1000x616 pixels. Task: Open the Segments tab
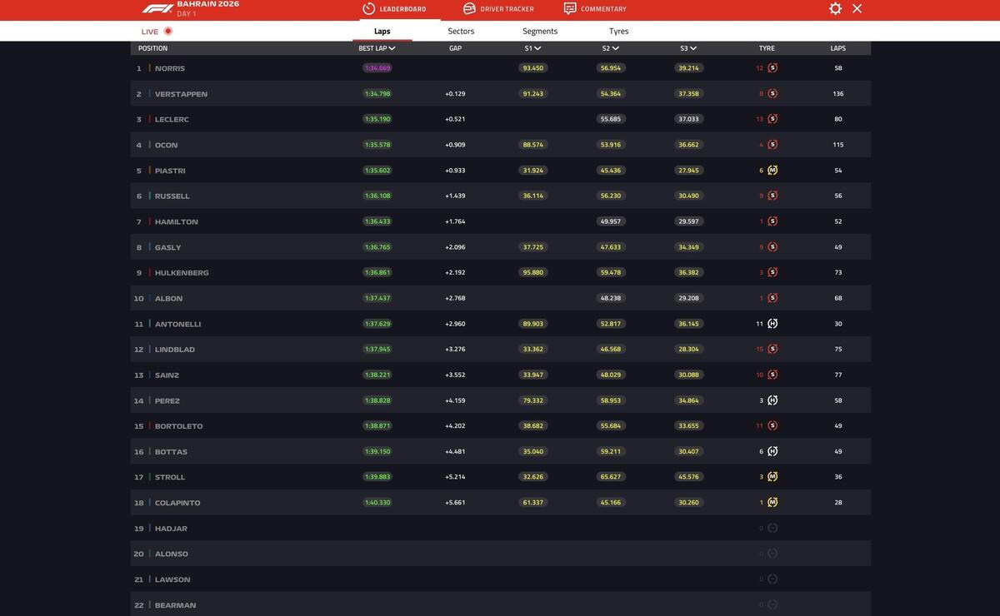tap(540, 32)
